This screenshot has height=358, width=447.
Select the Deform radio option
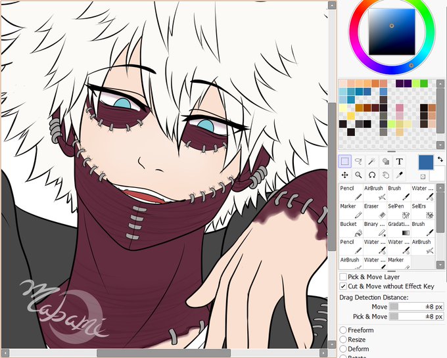point(343,349)
